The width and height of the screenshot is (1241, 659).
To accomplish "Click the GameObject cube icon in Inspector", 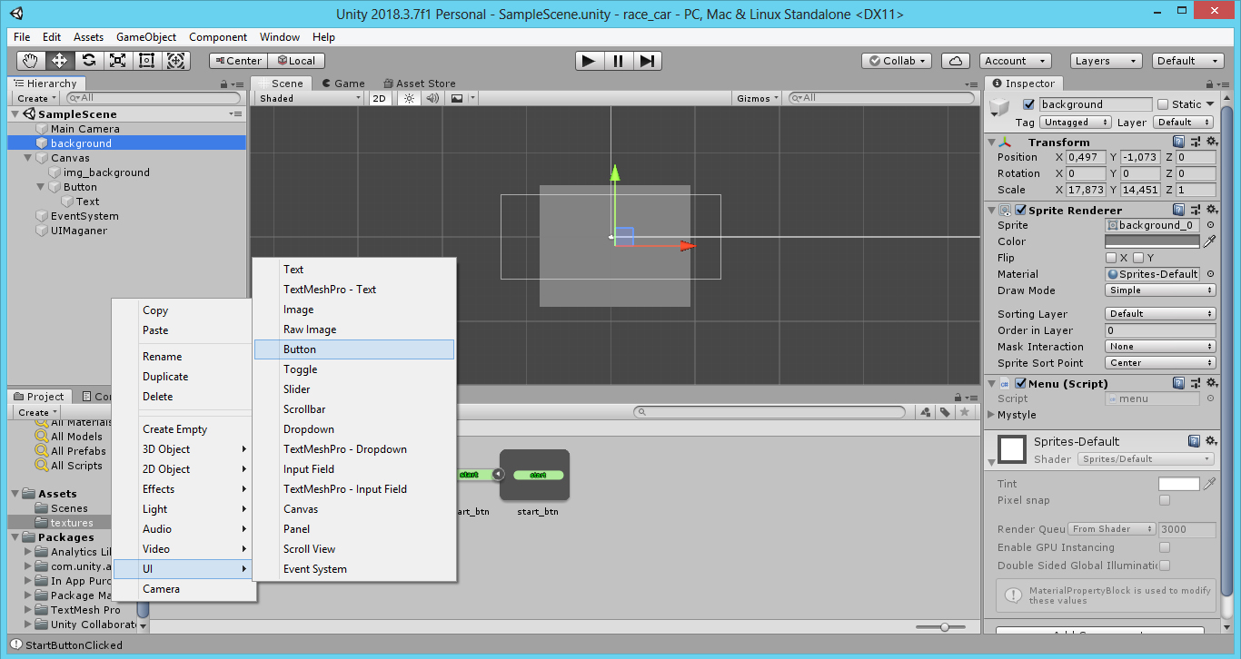I will [1000, 108].
